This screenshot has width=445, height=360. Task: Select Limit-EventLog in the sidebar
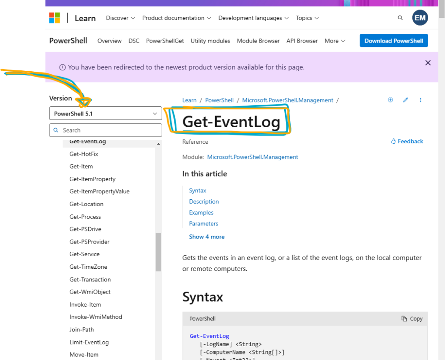pyautogui.click(x=89, y=342)
